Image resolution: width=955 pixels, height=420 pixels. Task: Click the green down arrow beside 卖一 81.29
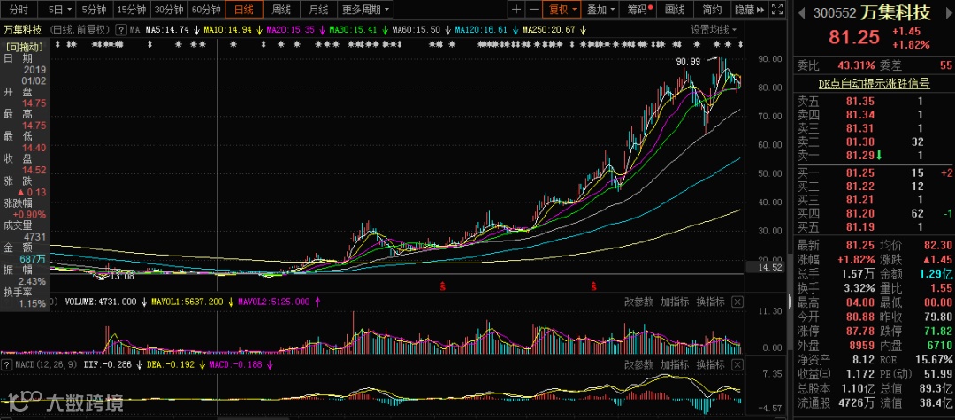pos(880,156)
